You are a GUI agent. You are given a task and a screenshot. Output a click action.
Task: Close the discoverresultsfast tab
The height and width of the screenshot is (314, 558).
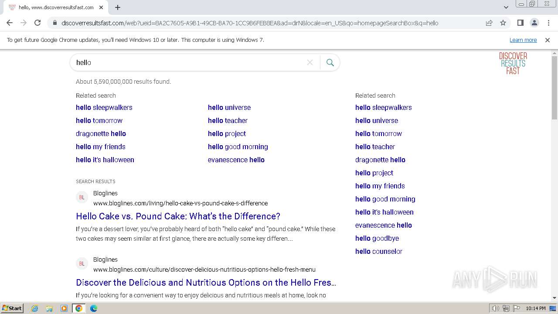coord(101,7)
